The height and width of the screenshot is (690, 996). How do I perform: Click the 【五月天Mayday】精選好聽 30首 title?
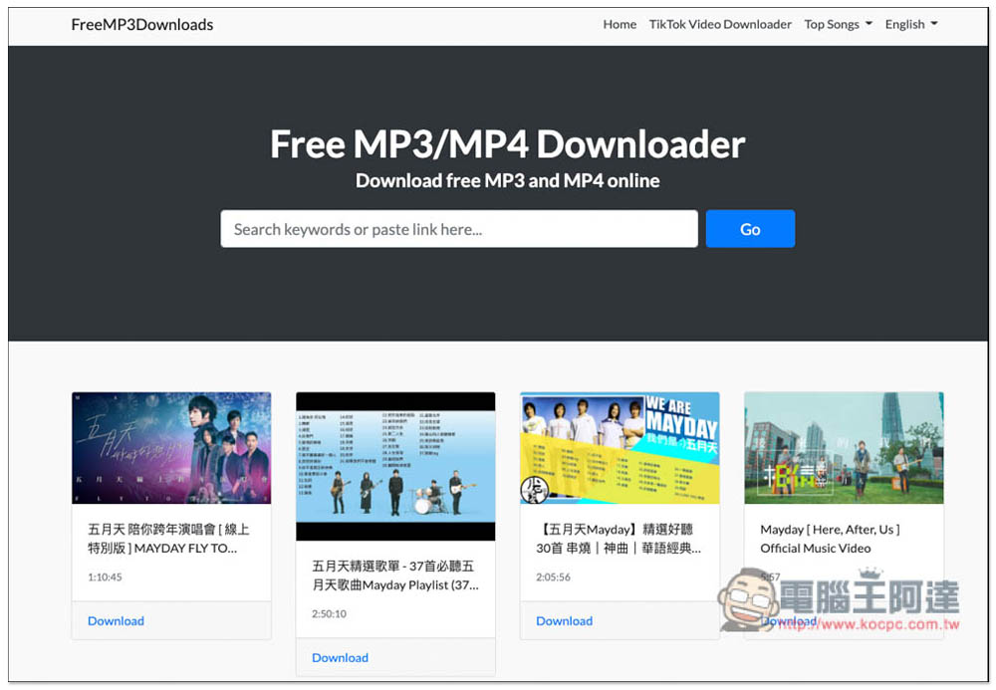coord(618,539)
